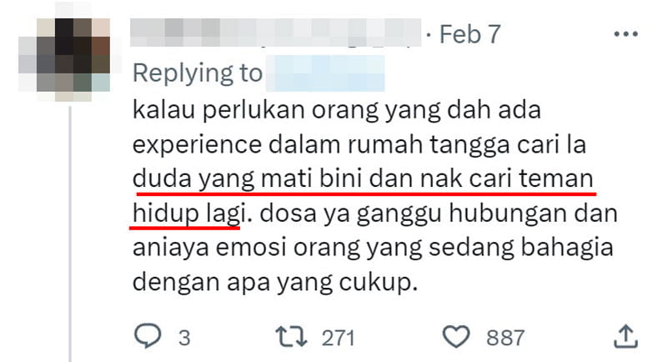
Task: Like the tweet with the heart icon
Action: pyautogui.click(x=456, y=336)
